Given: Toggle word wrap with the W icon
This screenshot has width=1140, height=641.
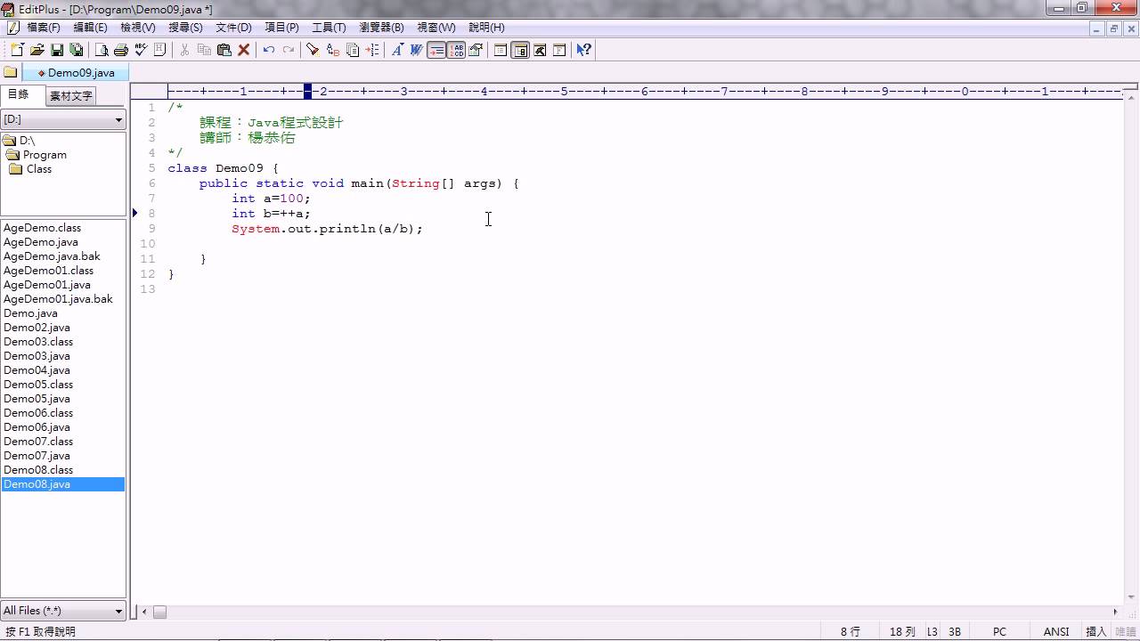Looking at the screenshot, I should coord(416,50).
